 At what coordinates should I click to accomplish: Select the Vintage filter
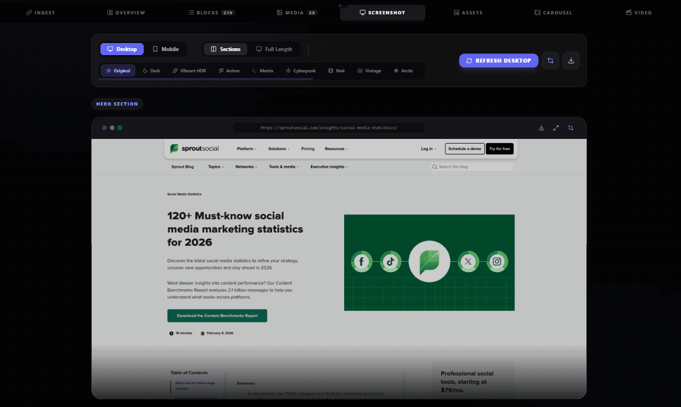(x=369, y=71)
